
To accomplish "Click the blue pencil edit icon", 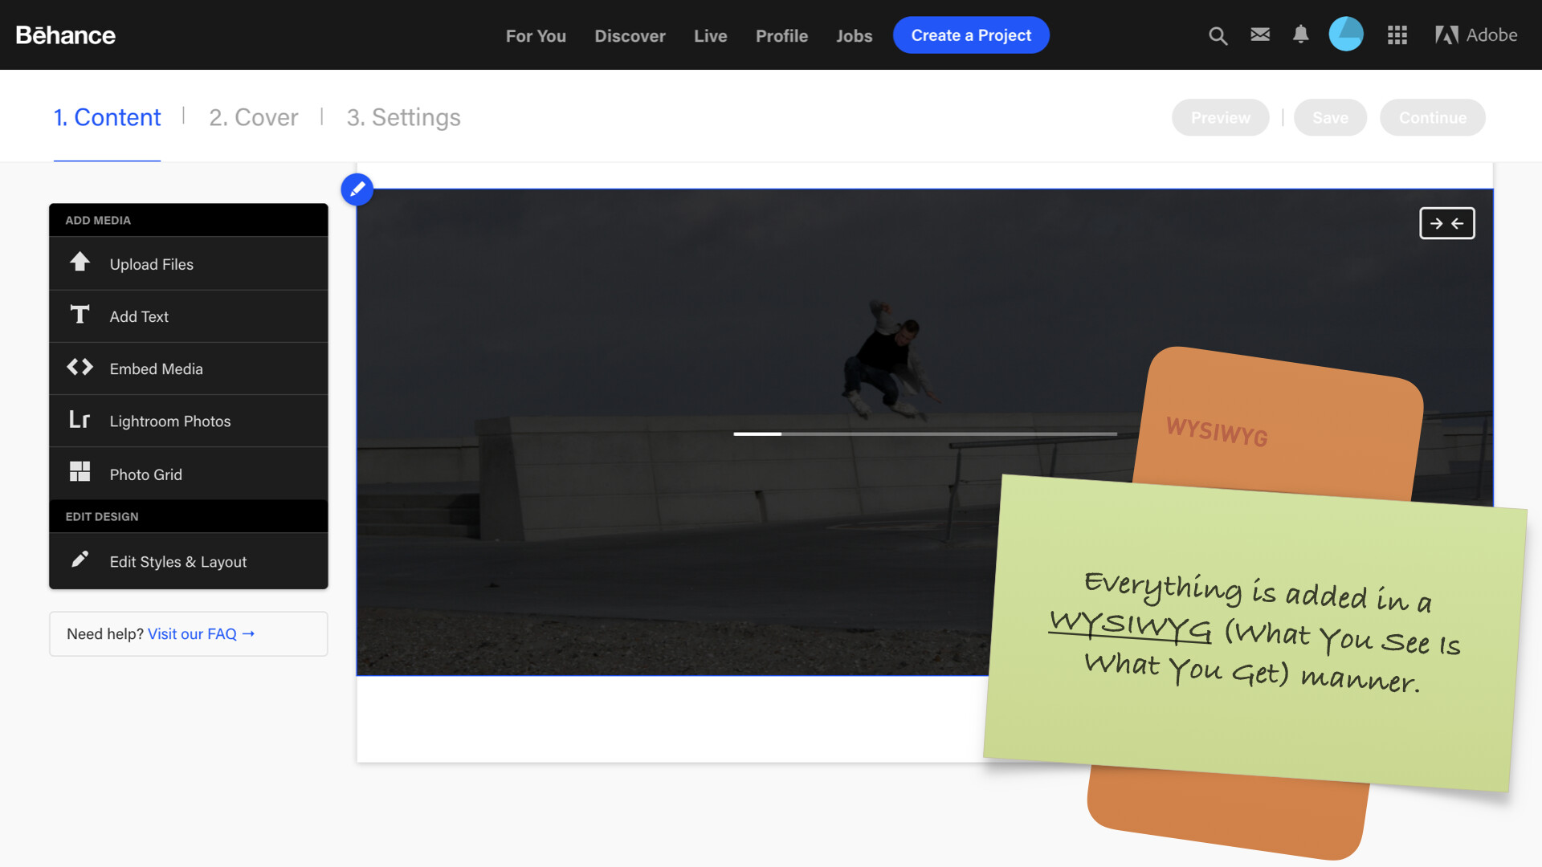I will pos(357,189).
